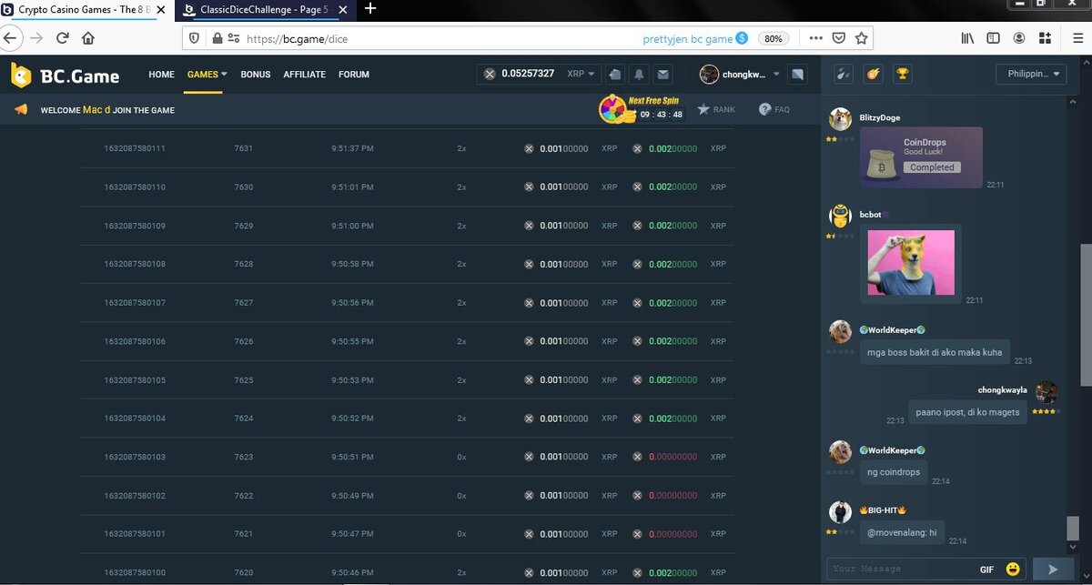The height and width of the screenshot is (585, 1092).
Task: Expand the XRP currency dropdown
Action: (581, 75)
